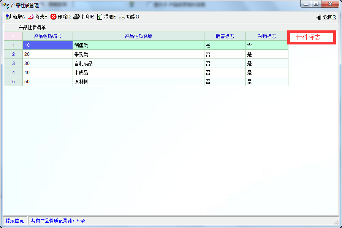The height and width of the screenshot is (228, 342).
Task: Click the 返回 (Return) icon
Action: (x=319, y=17)
